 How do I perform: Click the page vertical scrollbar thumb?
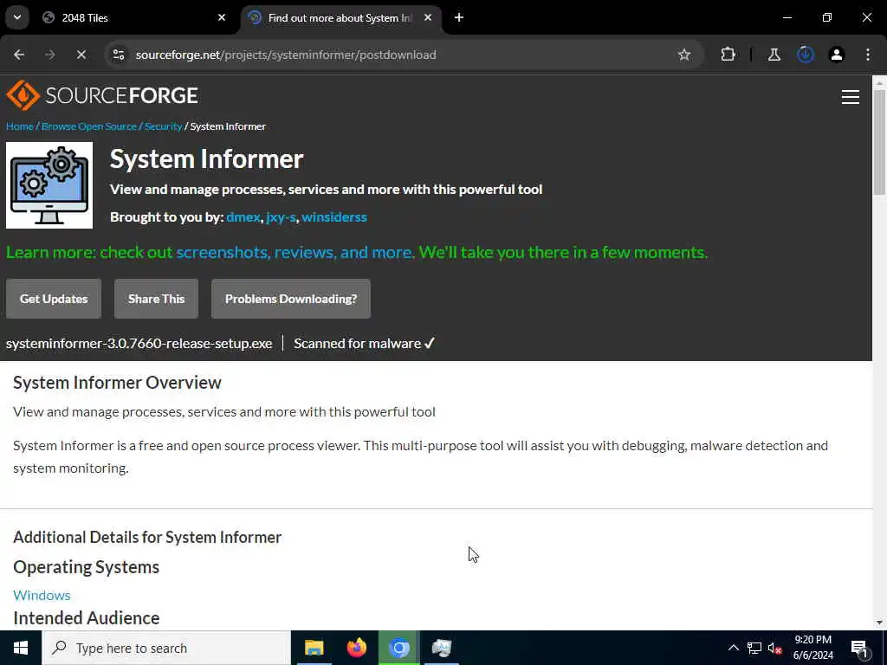point(880,141)
